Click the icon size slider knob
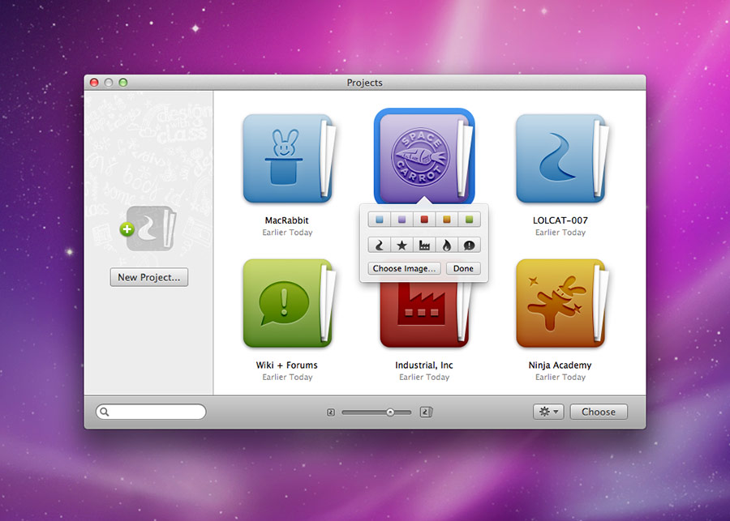The width and height of the screenshot is (730, 521). (x=390, y=412)
